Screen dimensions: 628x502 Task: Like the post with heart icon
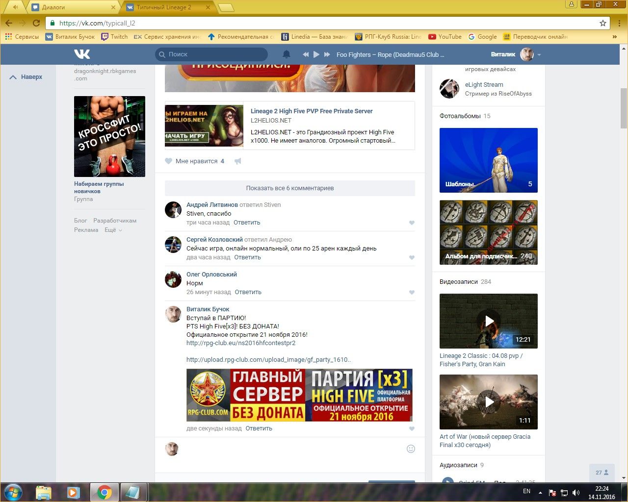coord(169,161)
